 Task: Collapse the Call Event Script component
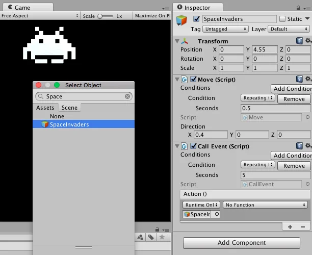point(177,146)
